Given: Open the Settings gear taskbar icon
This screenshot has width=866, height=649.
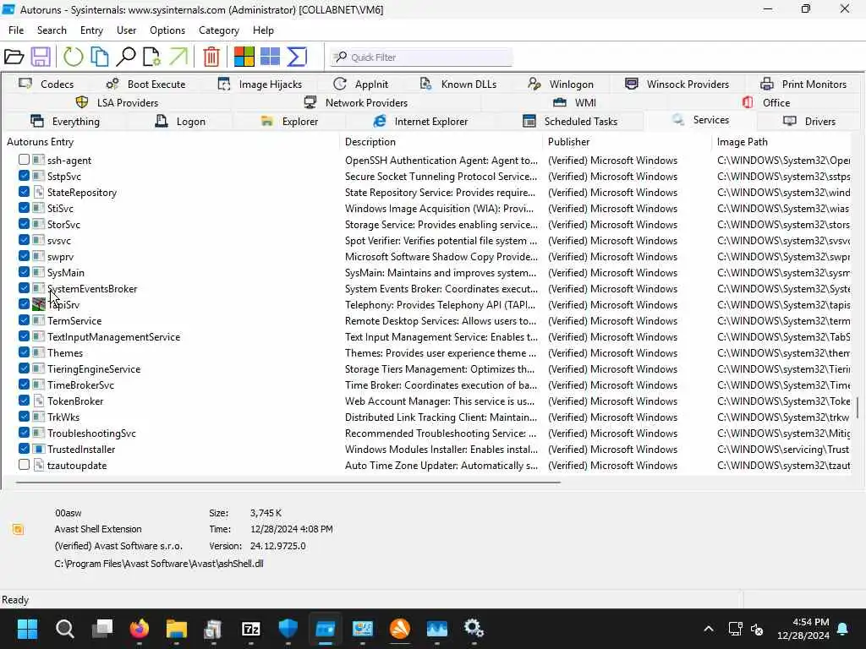Looking at the screenshot, I should (x=474, y=629).
